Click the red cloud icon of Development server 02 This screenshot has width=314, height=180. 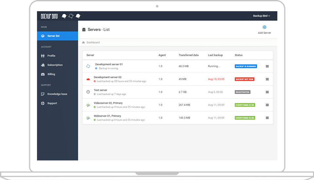coord(88,79)
